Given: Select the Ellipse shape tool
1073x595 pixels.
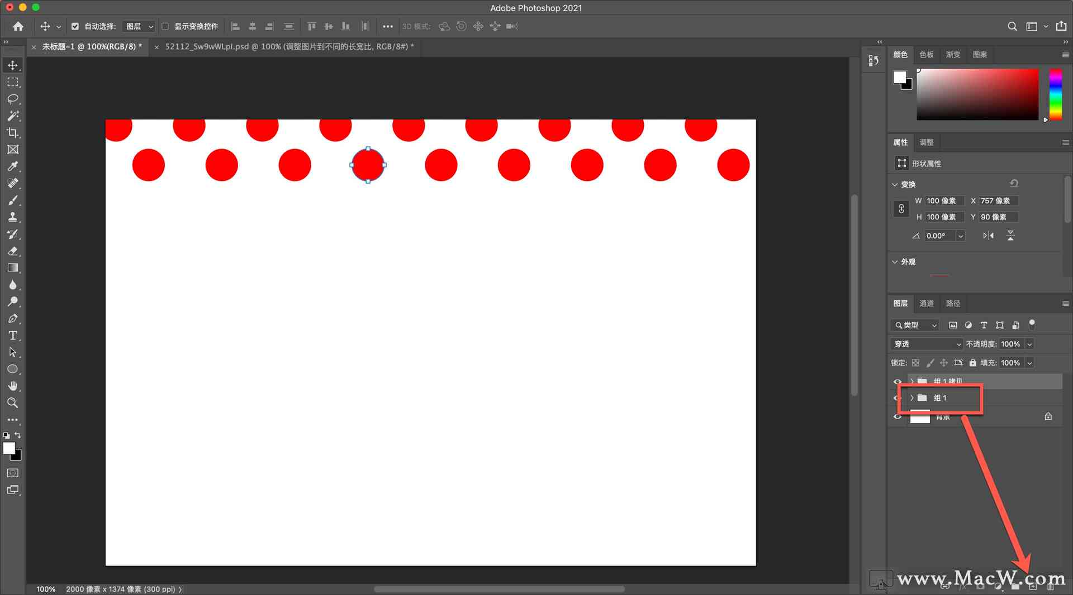Looking at the screenshot, I should click(13, 369).
